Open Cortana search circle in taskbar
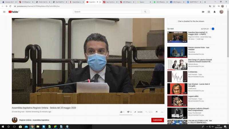Image resolution: width=229 pixels, height=129 pixels. coord(9,127)
